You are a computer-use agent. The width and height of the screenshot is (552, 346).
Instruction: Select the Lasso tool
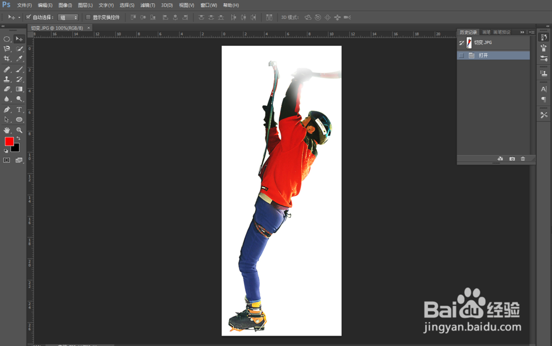7,48
